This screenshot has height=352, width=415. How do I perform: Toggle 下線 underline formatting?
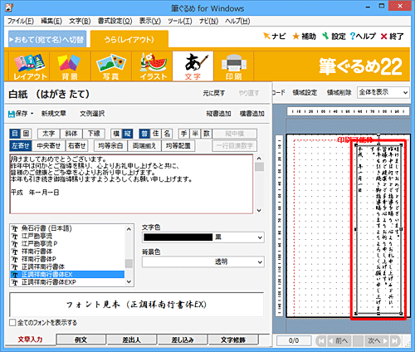click(x=94, y=134)
